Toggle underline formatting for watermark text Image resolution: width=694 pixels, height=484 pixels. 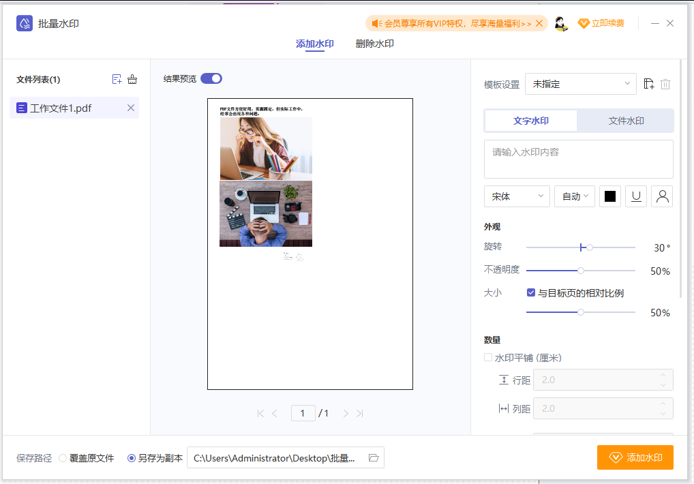(636, 196)
